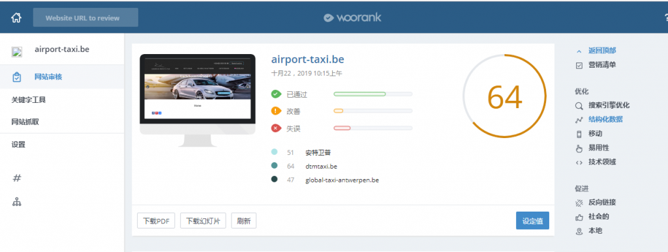This screenshot has height=252, width=668.
Task: Click the green 已通过 progress bar
Action: coord(372,94)
